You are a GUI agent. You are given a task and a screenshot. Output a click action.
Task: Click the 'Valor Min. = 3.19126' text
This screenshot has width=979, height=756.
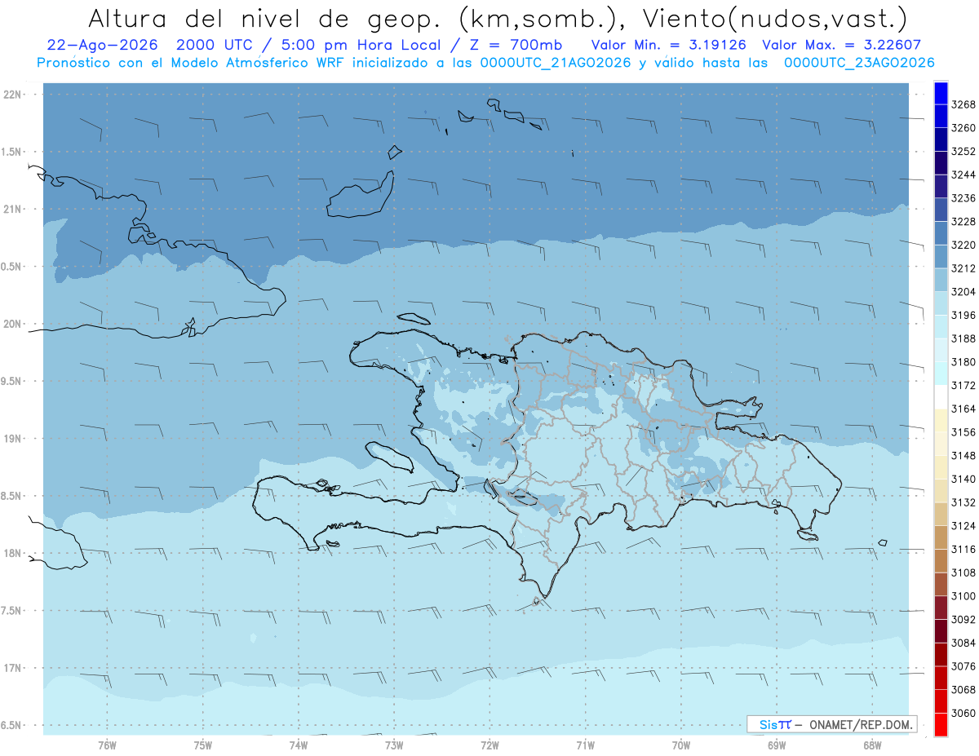(668, 45)
